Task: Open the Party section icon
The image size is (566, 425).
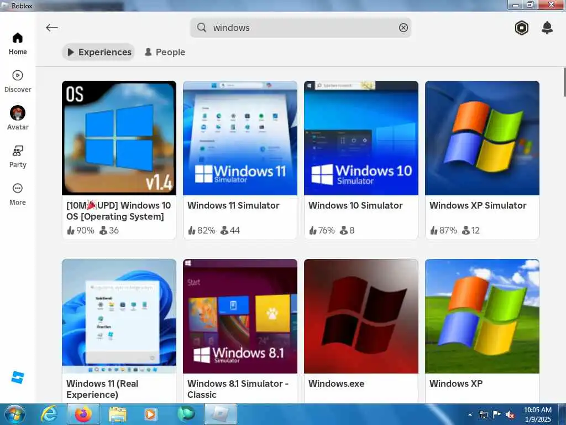Action: pos(18,151)
